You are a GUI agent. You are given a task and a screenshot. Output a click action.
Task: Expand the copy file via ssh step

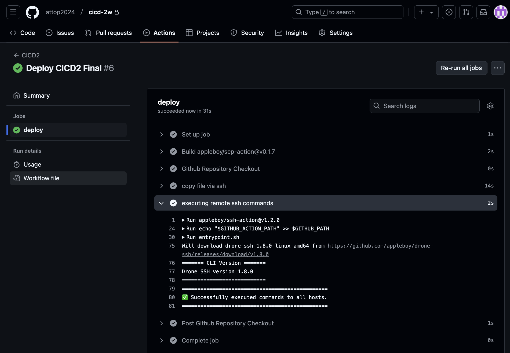click(x=161, y=186)
